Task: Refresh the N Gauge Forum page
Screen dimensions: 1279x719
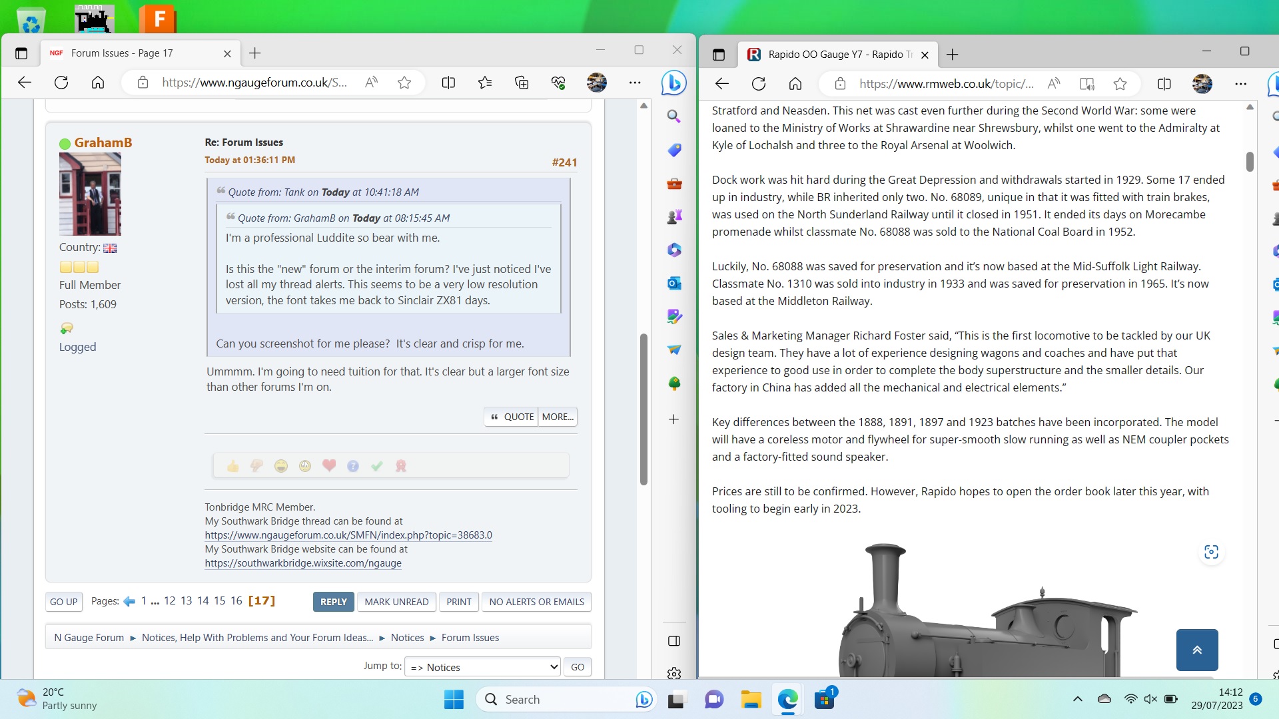Action: 61,83
